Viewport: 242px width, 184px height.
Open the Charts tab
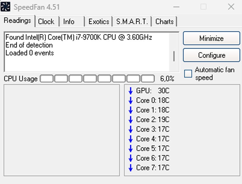click(164, 21)
